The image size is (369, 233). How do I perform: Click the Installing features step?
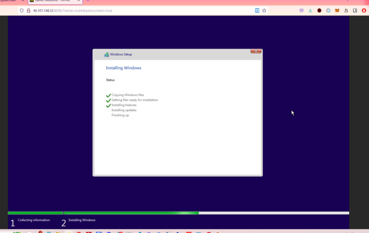click(x=124, y=105)
